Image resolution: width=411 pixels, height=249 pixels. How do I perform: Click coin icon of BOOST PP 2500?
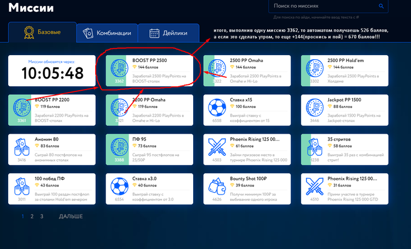(x=119, y=68)
